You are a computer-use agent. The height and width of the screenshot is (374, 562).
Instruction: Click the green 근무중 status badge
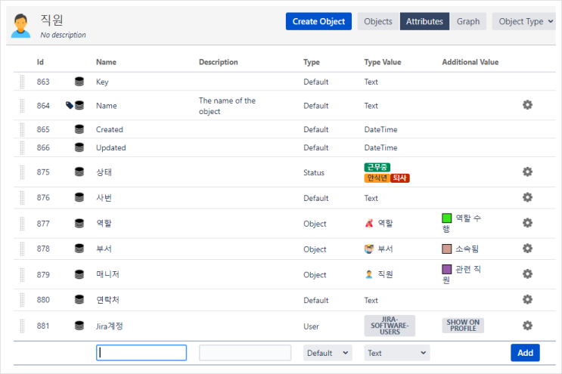pos(377,167)
